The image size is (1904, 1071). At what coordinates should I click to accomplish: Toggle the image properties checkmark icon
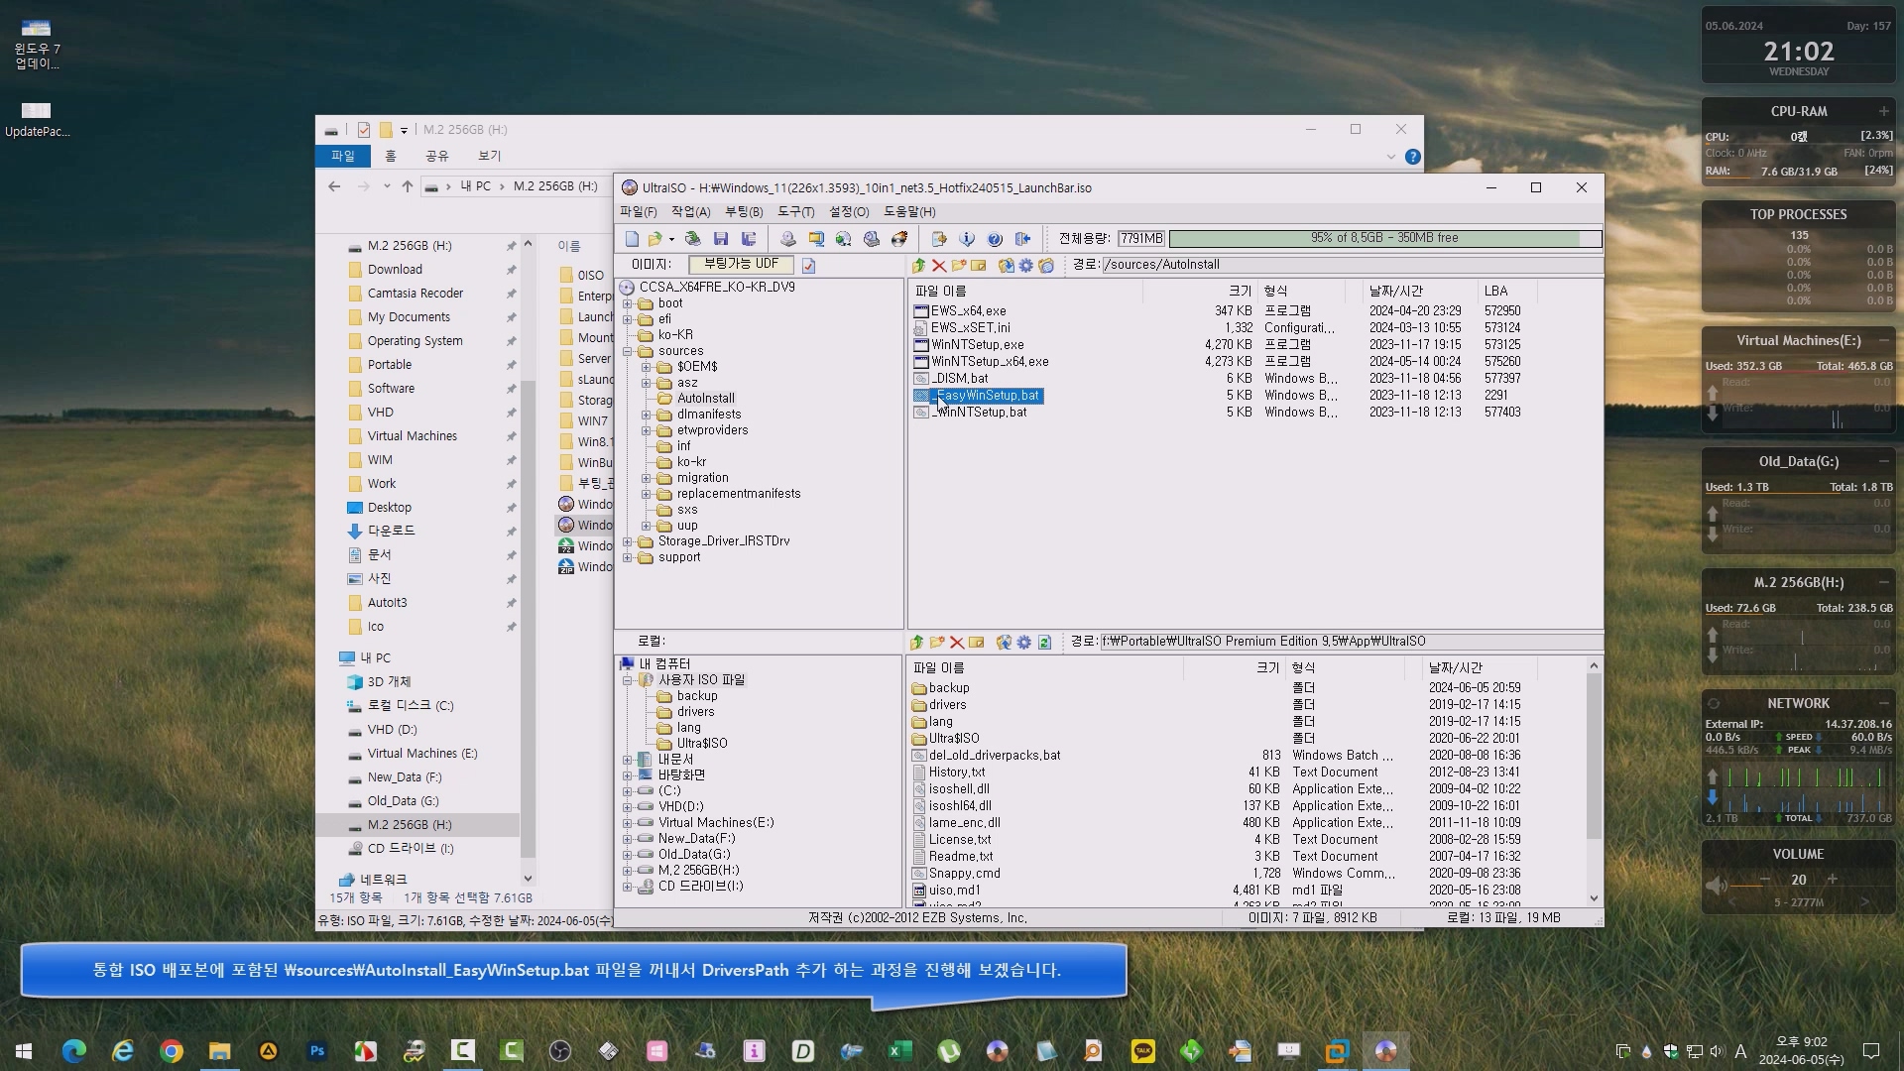click(808, 266)
